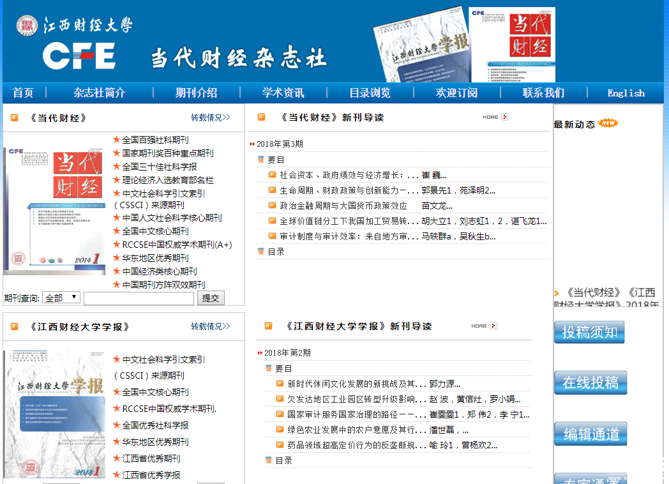Open article 绿色农业发展中的农户意愿及其行

click(356, 430)
